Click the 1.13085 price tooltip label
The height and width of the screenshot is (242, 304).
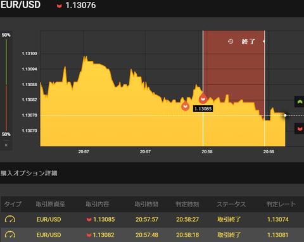point(203,109)
